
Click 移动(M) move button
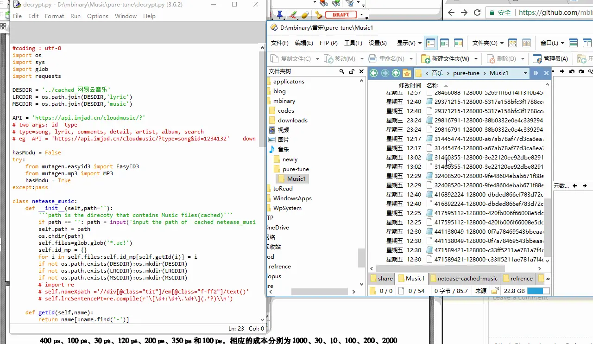[x=341, y=59]
